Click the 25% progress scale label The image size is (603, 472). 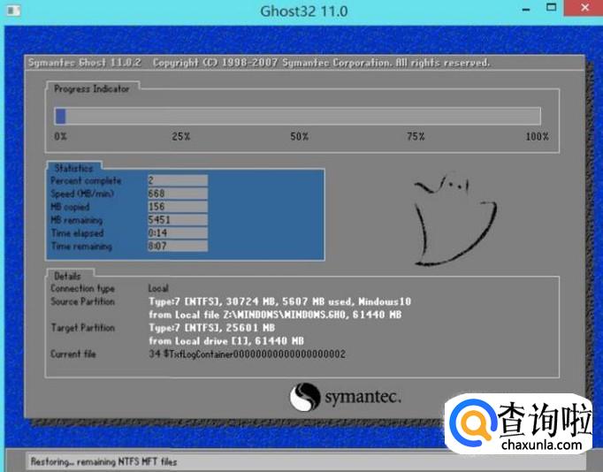pos(180,136)
